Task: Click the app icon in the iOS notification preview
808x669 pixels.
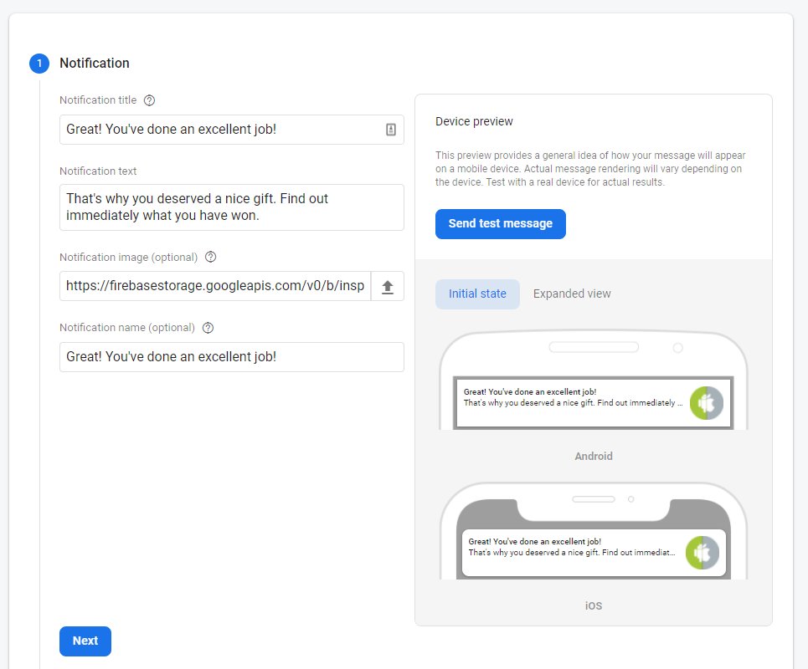Action: tap(702, 553)
